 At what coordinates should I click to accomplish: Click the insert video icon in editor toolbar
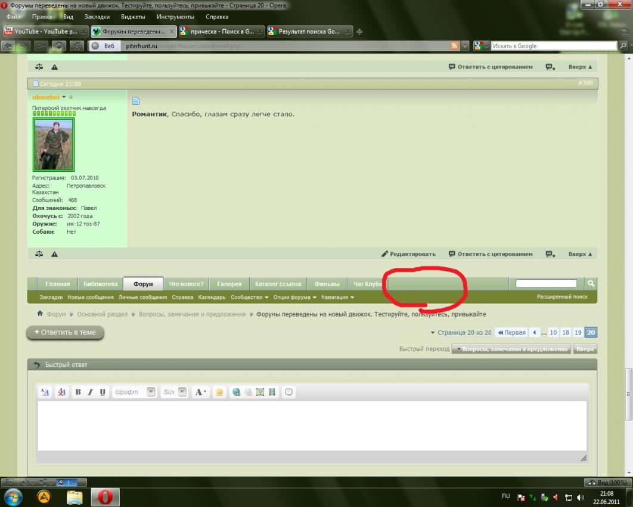272,392
